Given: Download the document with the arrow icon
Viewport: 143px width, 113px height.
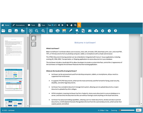Looking at the screenshot, I should pos(51,31).
